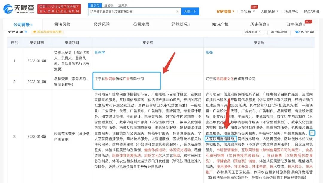Click the 经营范围变更 change item cell
Image resolution: width=323 pixels, height=183 pixels.
[x=72, y=136]
